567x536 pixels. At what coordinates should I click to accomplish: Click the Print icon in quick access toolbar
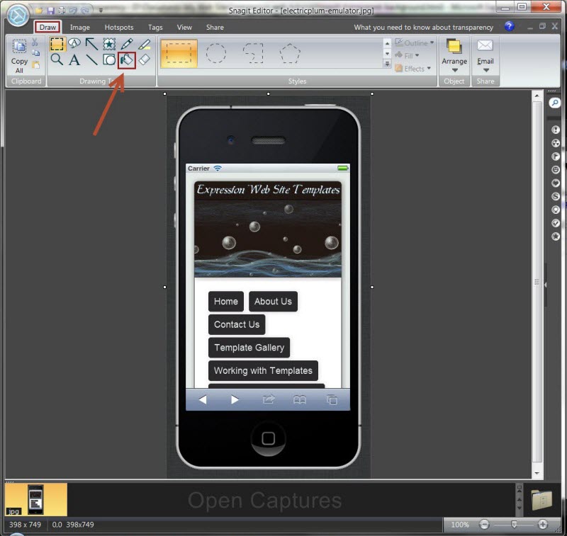pos(62,11)
